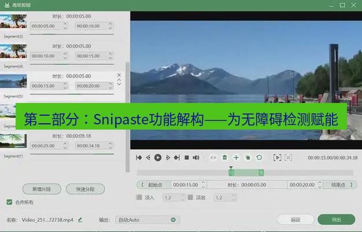Click the stepper on Segment[7] end time 00:00:34.18
The width and height of the screenshot is (362, 232).
coord(110,146)
